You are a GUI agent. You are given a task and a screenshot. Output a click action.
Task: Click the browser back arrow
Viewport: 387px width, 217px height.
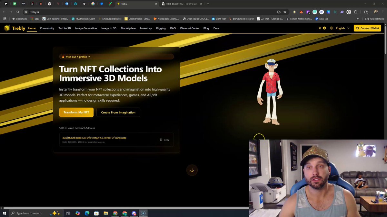(4, 12)
